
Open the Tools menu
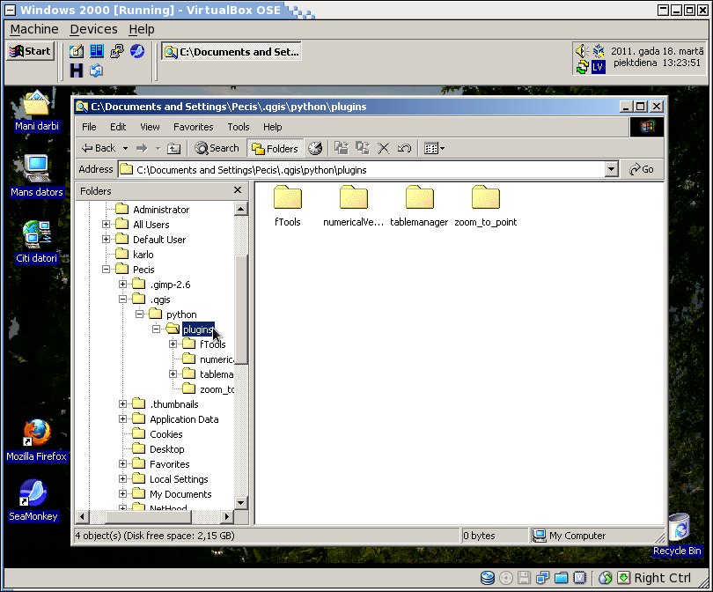point(239,127)
